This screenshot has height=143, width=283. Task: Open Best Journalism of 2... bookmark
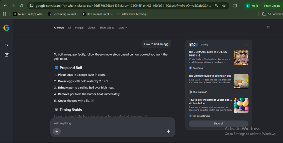[98, 14]
